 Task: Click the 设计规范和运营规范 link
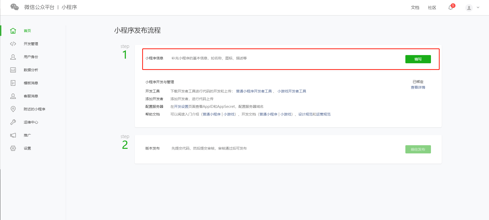pos(314,114)
